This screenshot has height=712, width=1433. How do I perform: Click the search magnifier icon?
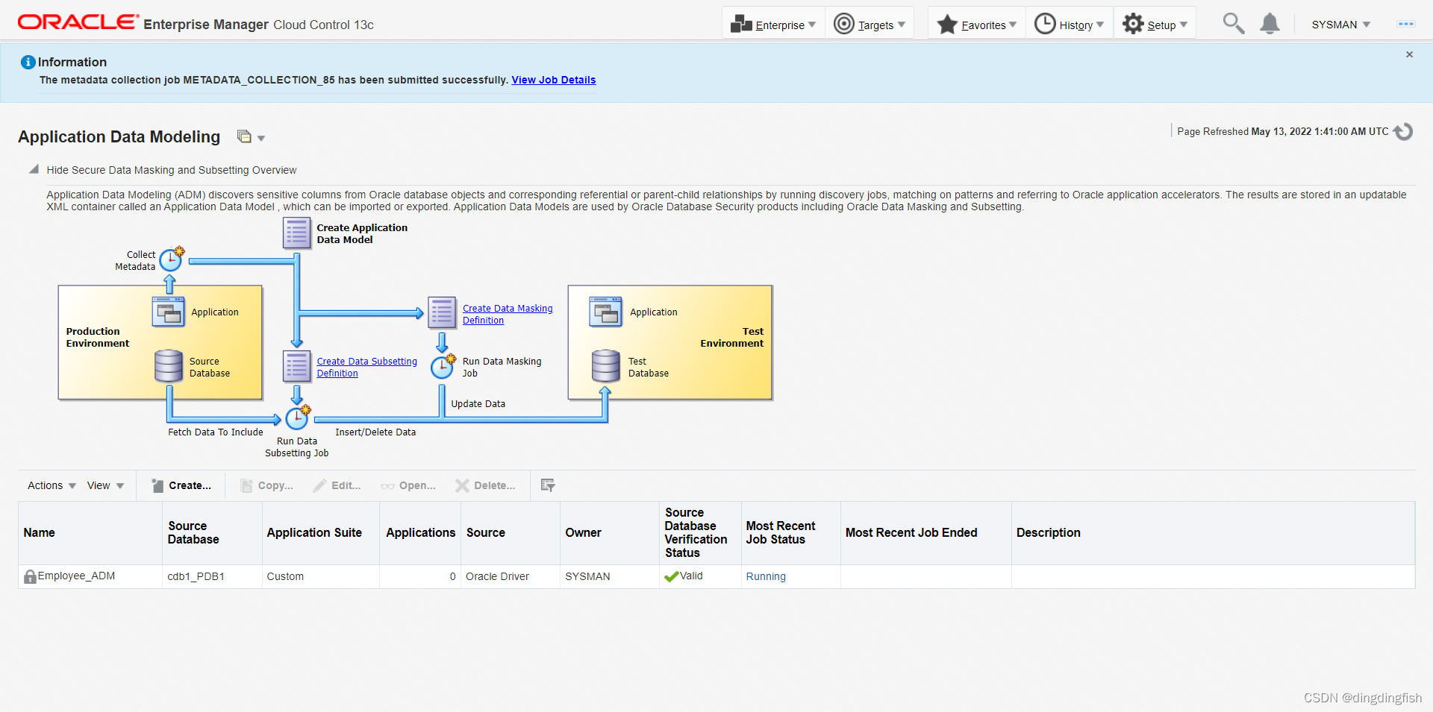(1233, 24)
